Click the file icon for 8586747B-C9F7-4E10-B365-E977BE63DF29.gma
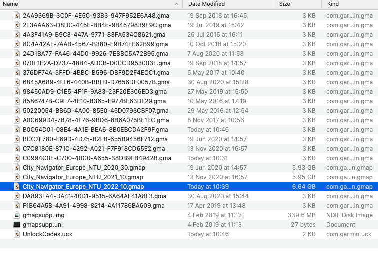This screenshot has width=378, height=253. (17, 101)
